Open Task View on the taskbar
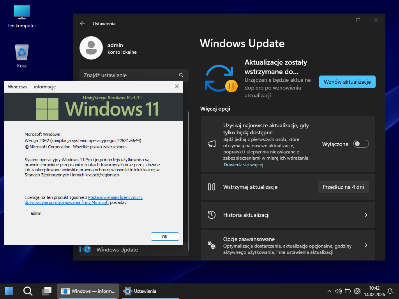The image size is (399, 299). click(x=47, y=291)
